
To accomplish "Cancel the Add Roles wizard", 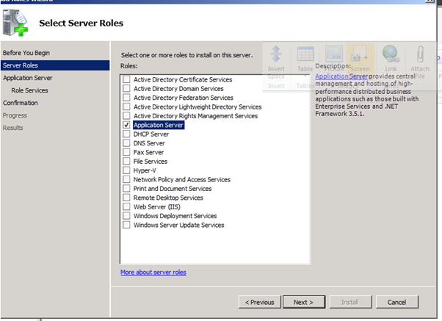I will pos(397,302).
